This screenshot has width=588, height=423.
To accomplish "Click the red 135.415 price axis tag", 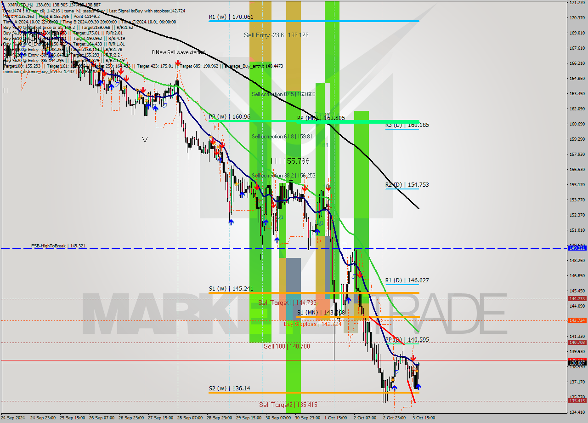I will [x=577, y=400].
